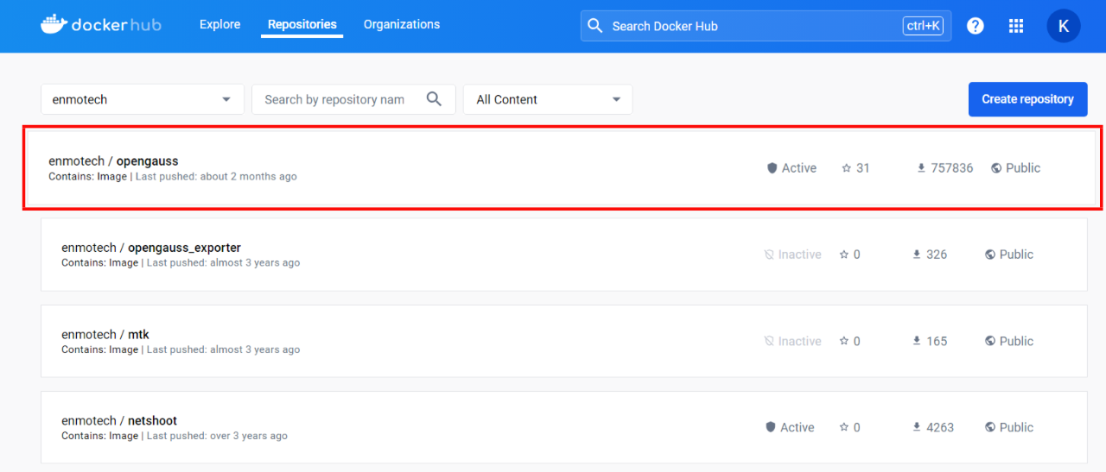The height and width of the screenshot is (472, 1106).
Task: Click the Docker Hub whale logo
Action: (54, 24)
